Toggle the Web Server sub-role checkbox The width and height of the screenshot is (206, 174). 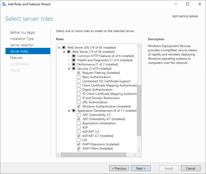(69, 52)
